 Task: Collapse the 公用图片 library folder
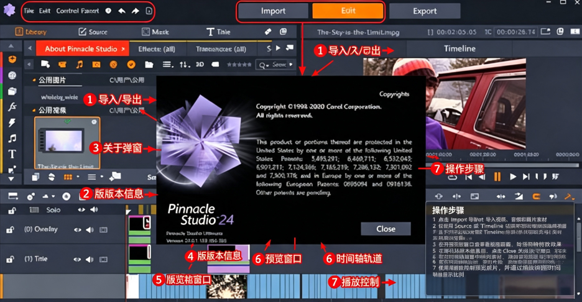tap(34, 80)
